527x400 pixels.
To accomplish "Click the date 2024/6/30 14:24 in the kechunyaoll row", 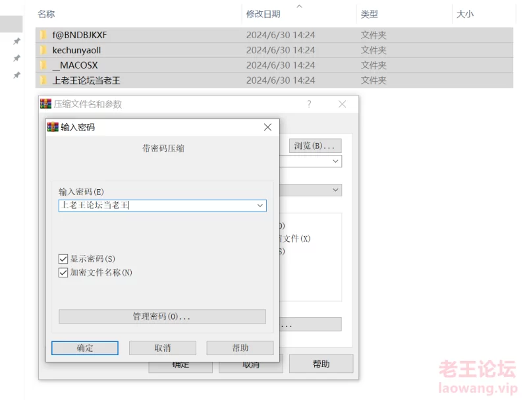I will (281, 50).
